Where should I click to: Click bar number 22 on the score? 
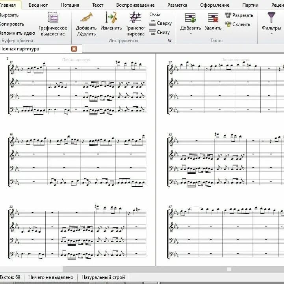point(11,207)
